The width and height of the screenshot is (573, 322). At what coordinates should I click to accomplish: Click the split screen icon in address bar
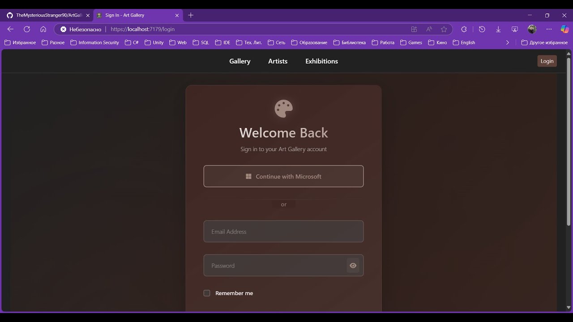414,29
